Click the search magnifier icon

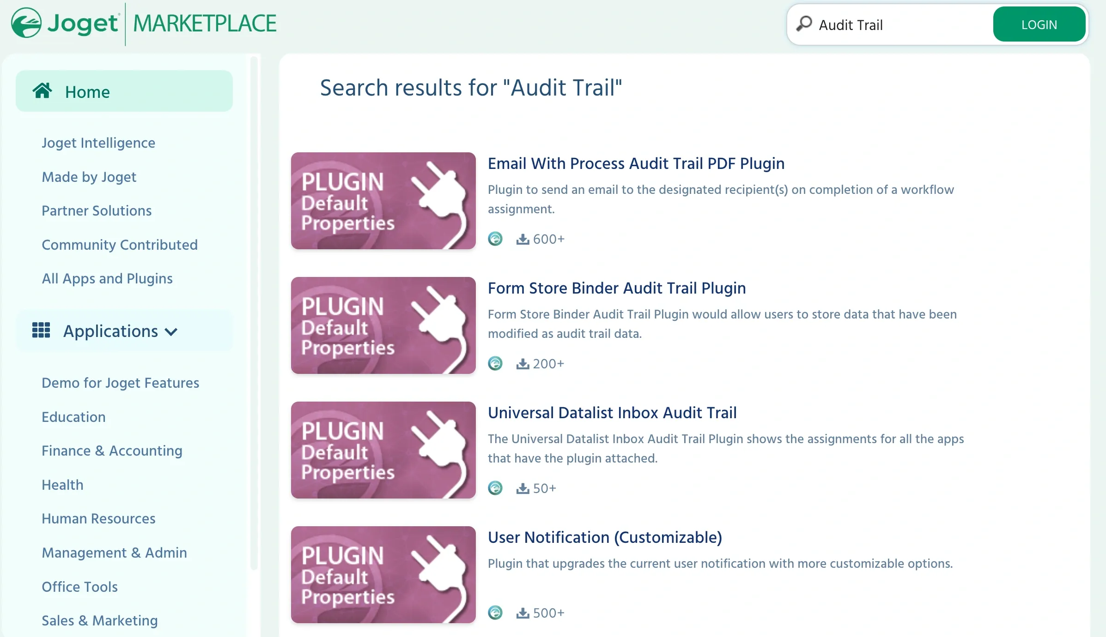coord(804,24)
